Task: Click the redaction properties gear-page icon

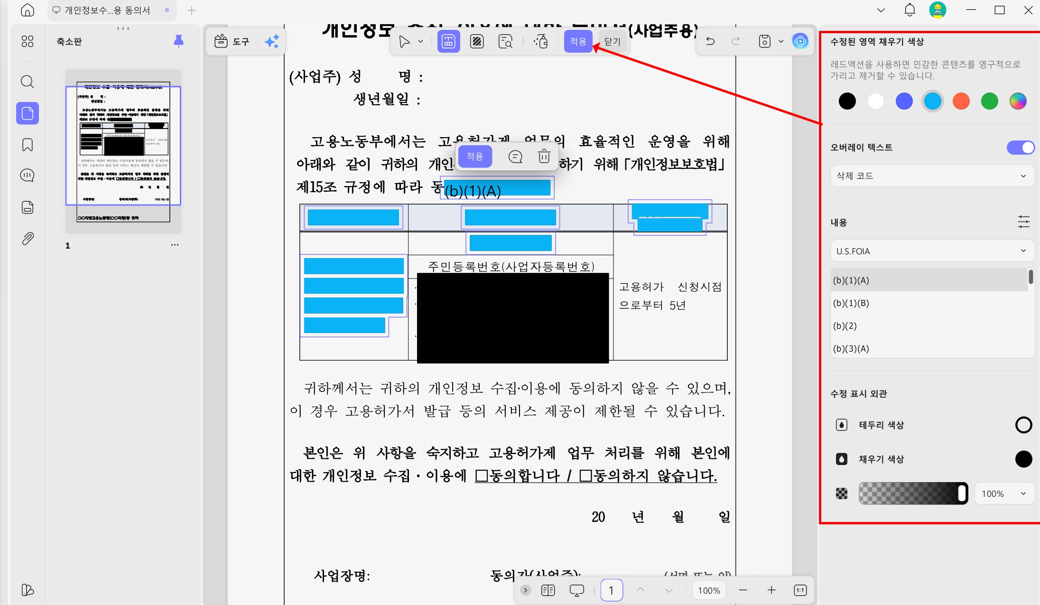Action: (x=541, y=42)
